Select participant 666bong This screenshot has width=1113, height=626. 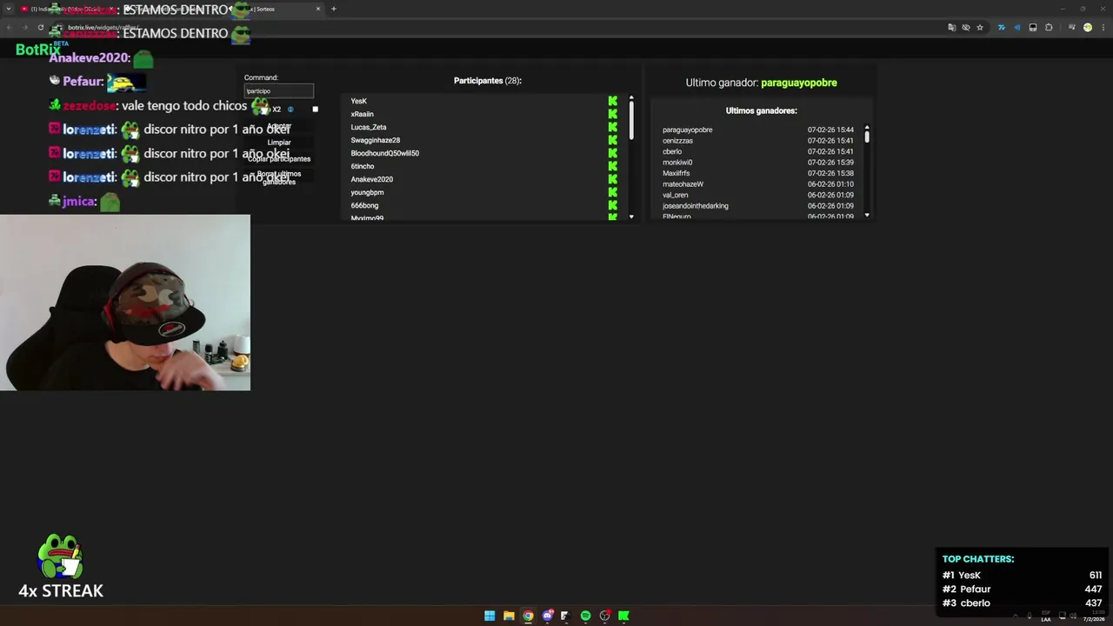(365, 205)
